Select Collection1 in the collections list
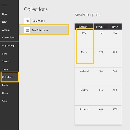 tap(44, 21)
